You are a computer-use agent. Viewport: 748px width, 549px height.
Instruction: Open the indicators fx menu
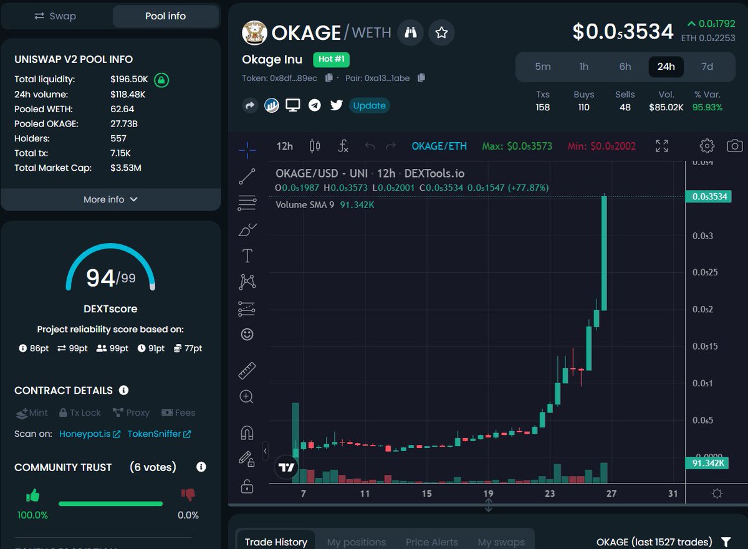click(343, 146)
